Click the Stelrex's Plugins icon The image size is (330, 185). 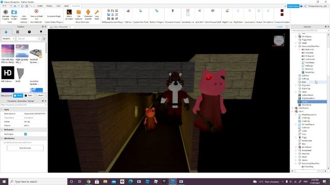[x=157, y=11]
